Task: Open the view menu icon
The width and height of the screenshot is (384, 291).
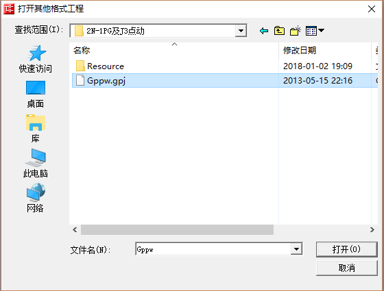Action: pyautogui.click(x=315, y=31)
